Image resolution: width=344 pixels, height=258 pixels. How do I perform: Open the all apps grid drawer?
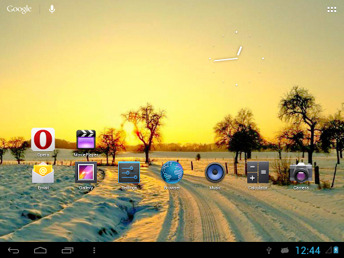pos(332,9)
